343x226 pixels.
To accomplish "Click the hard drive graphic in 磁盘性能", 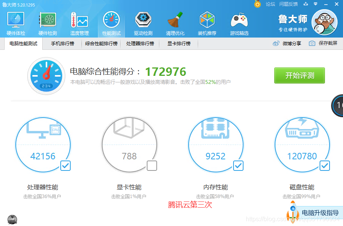I will coord(302,128).
